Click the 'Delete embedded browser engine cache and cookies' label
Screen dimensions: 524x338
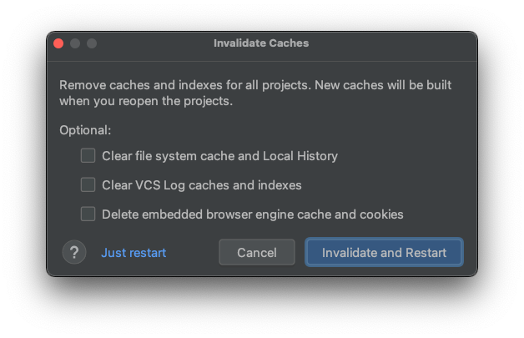[x=252, y=214]
